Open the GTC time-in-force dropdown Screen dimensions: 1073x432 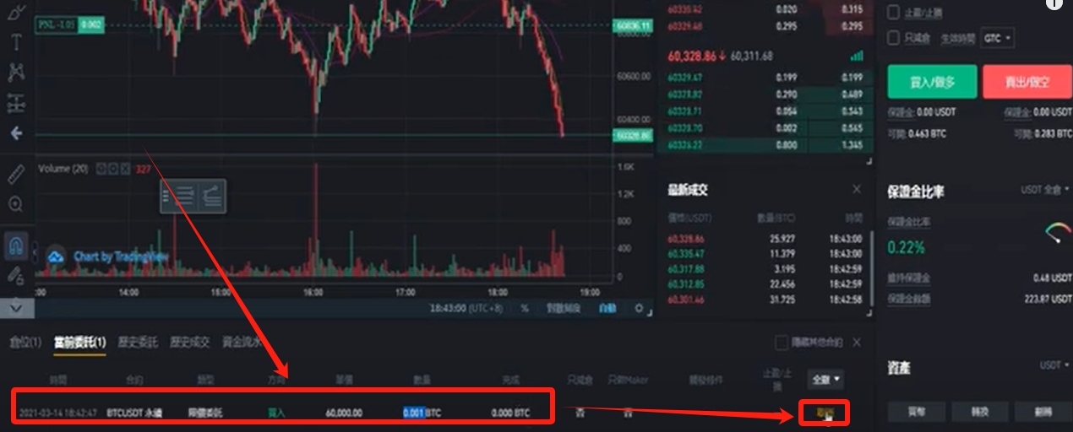(998, 38)
